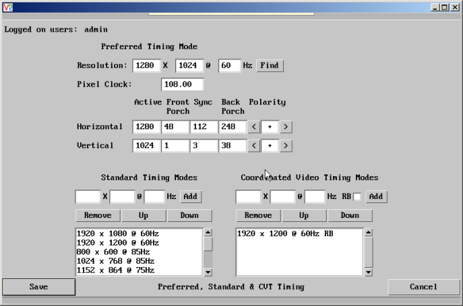Add a Standard Timing Mode entry
The image size is (463, 306).
[191, 196]
